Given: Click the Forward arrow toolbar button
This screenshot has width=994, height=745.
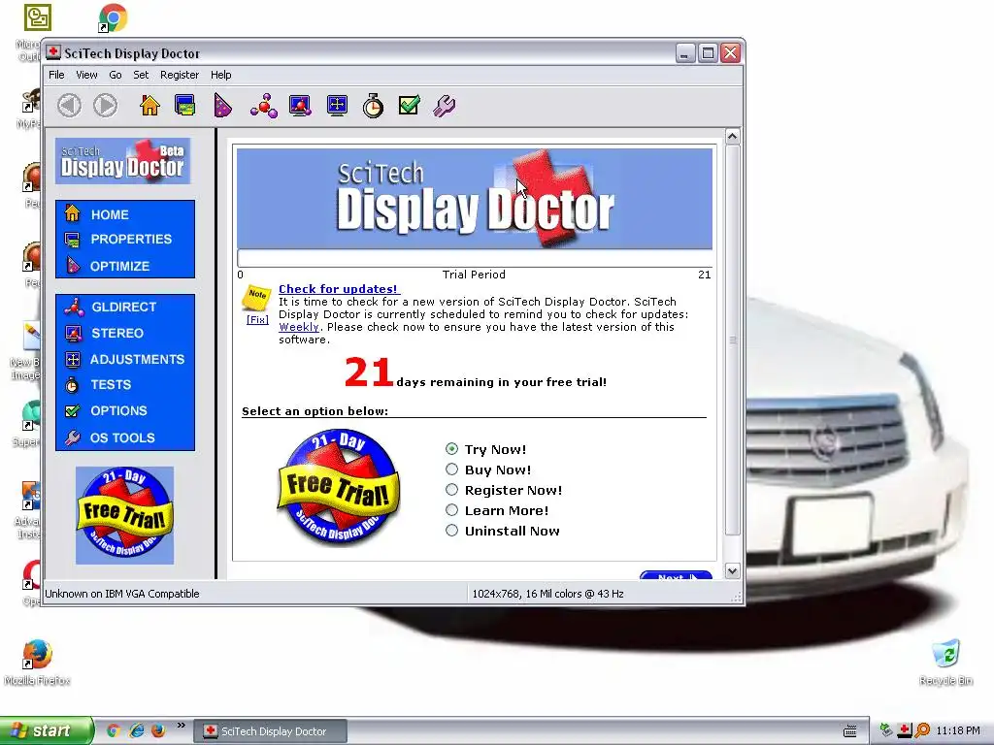Looking at the screenshot, I should (x=105, y=105).
